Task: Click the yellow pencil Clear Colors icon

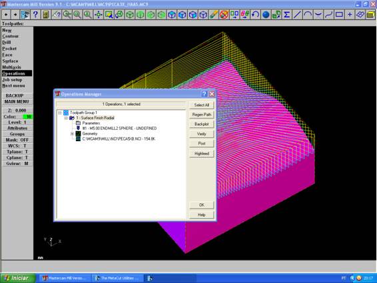Action: click(x=214, y=15)
